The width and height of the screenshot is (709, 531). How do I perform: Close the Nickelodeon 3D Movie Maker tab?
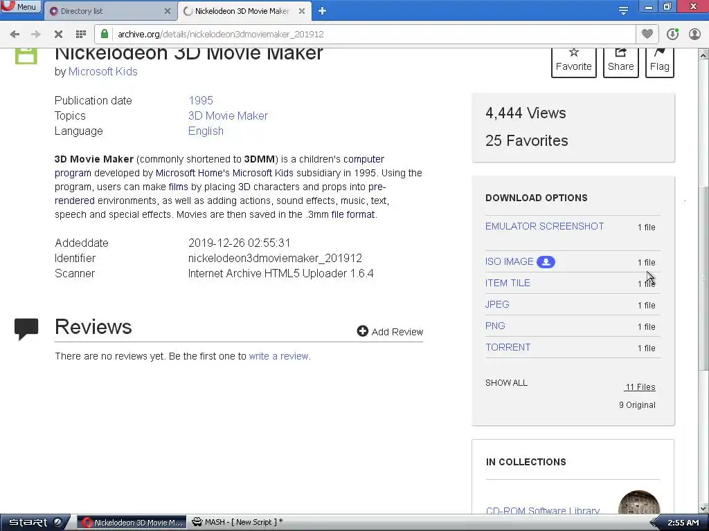point(302,11)
